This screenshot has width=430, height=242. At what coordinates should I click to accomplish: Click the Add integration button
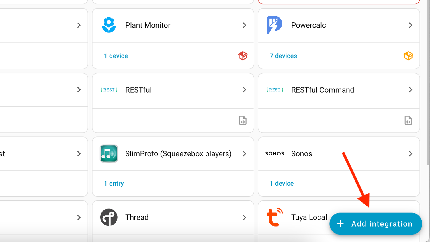coord(376,224)
